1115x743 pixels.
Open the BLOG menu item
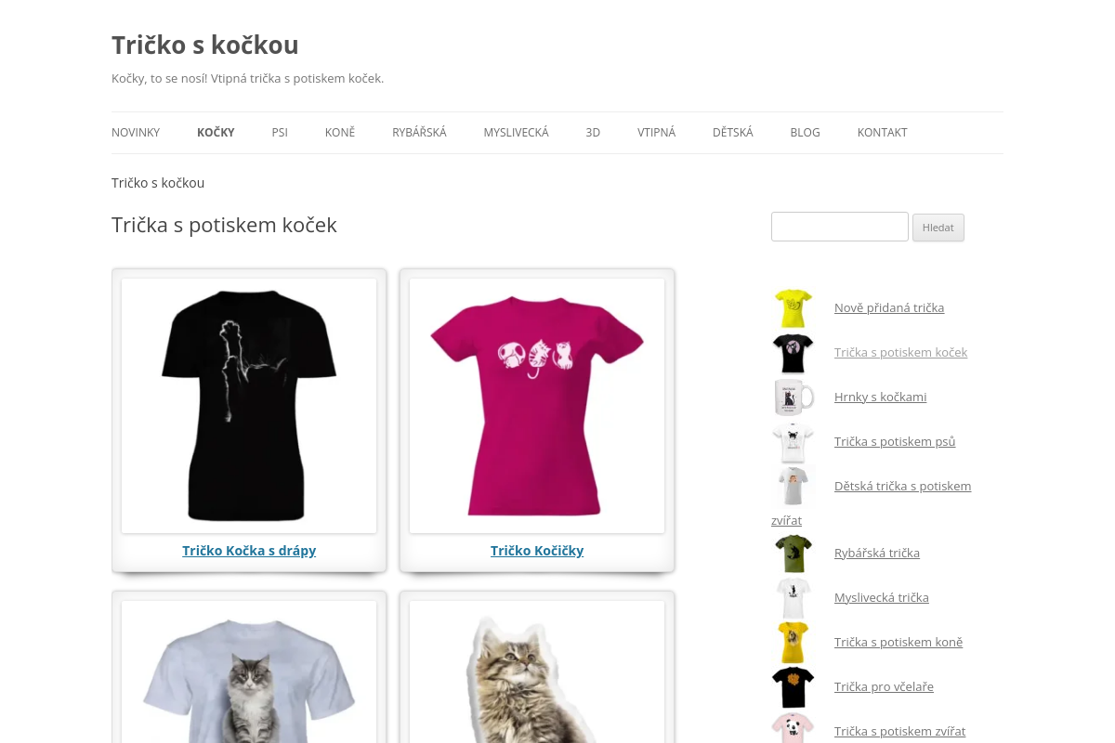[805, 133]
